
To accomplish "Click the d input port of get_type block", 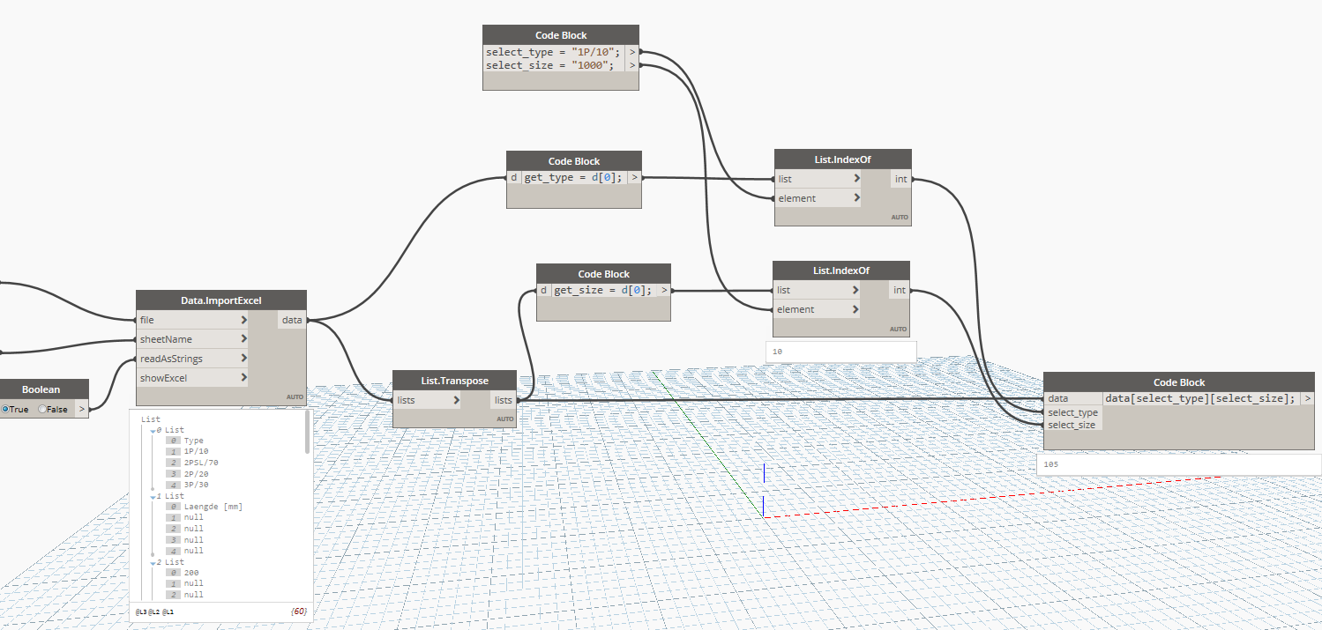I will click(x=514, y=177).
